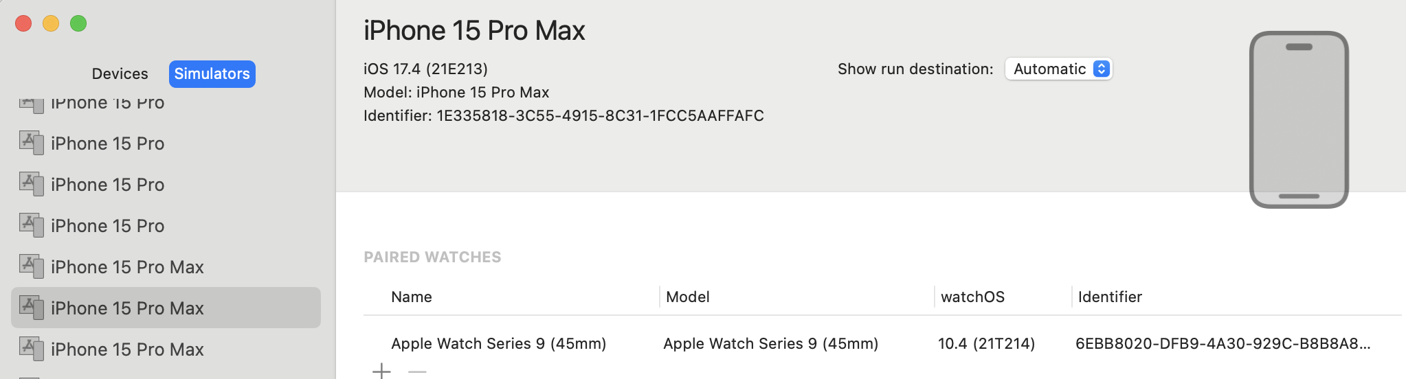Select the Apple Watch Series 9 (45mm) row
The image size is (1406, 379).
click(882, 343)
